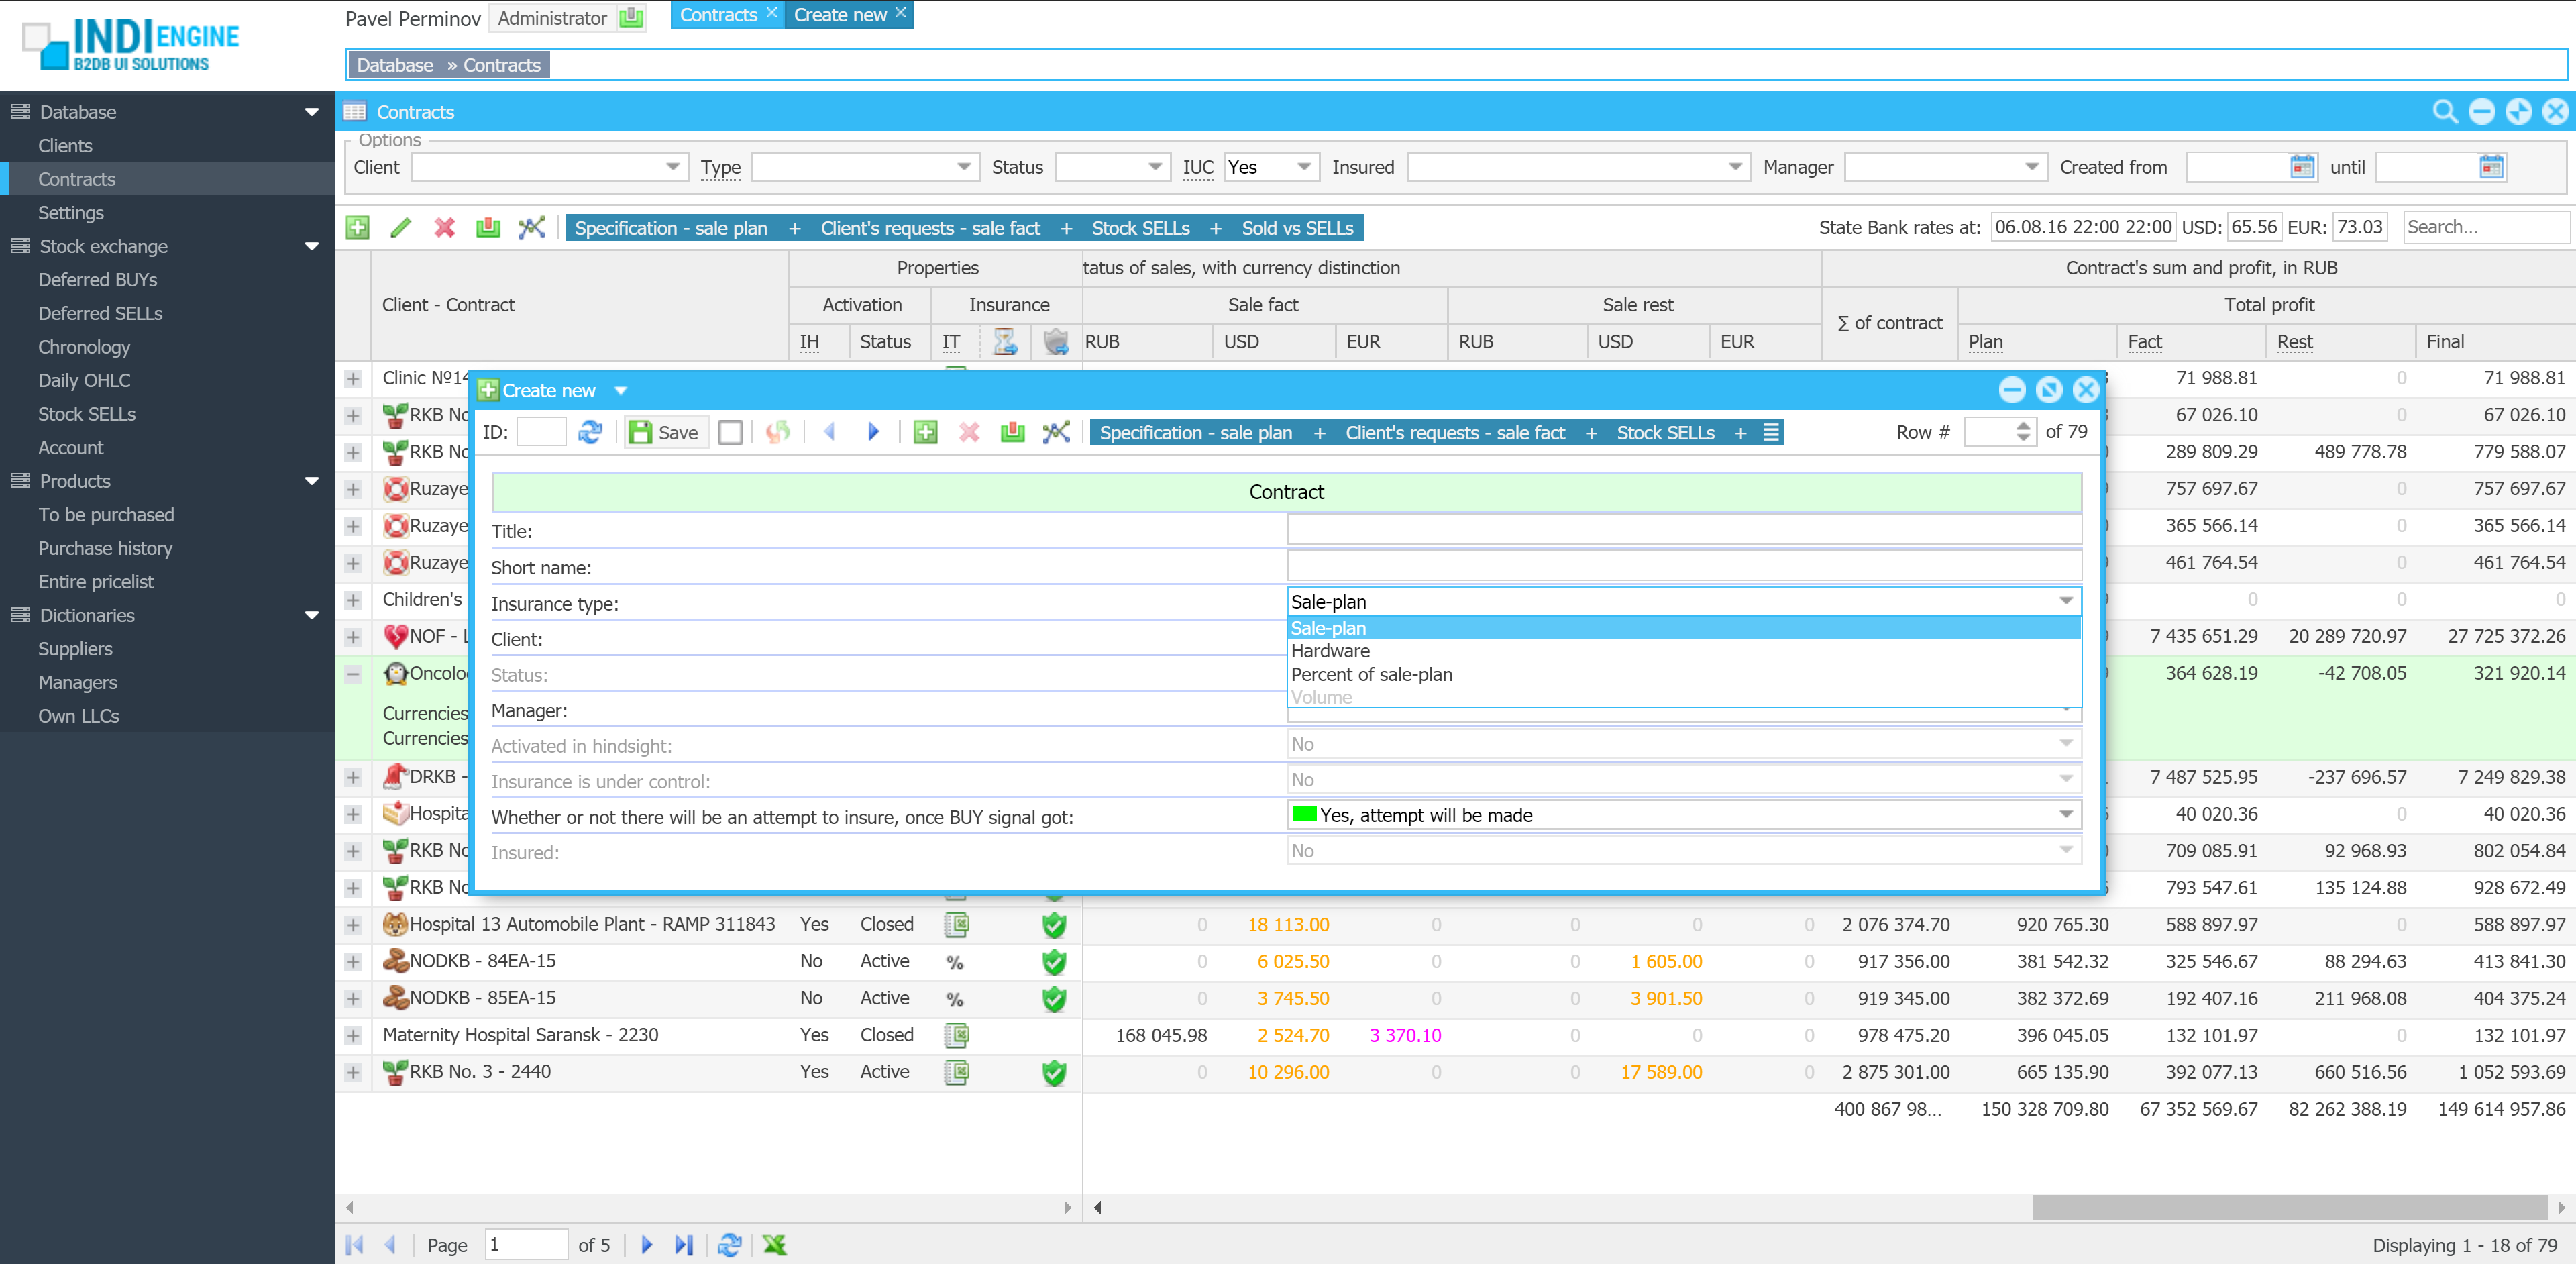Expand the NODKB - 84EA-15 row
Screen dimensions: 2576x1264
click(353, 962)
